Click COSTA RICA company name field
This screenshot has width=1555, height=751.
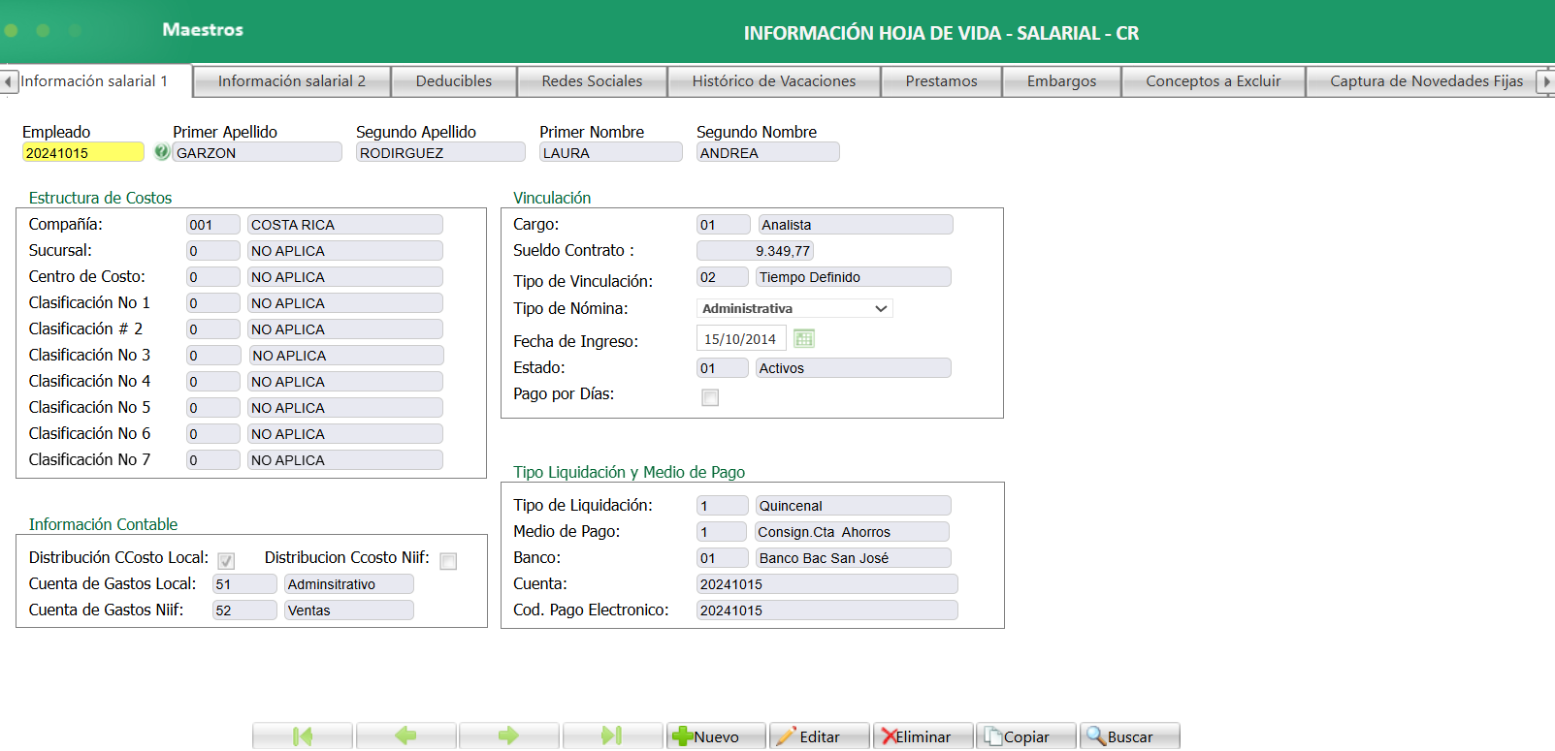pyautogui.click(x=345, y=225)
